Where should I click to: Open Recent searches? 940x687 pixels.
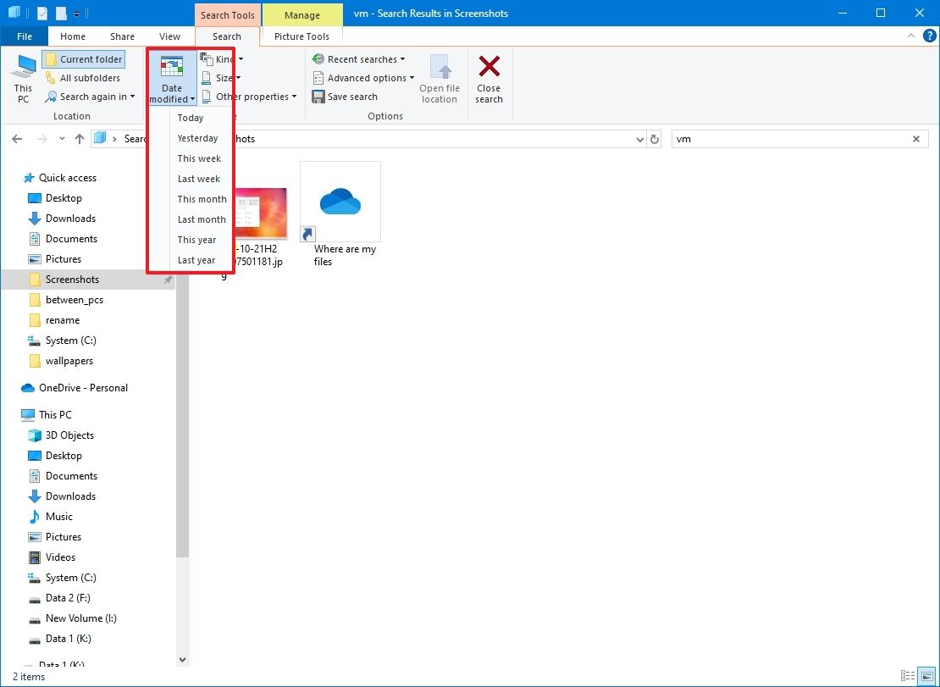pos(359,58)
